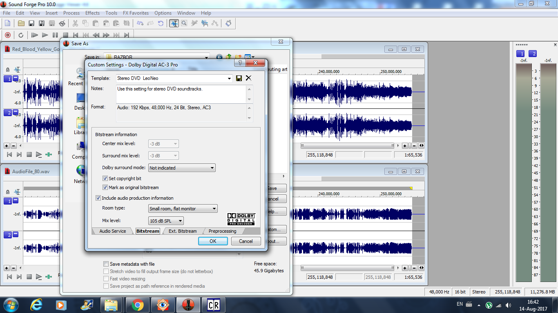The height and width of the screenshot is (313, 558).
Task: Click green loop icon in AudioFile_80 window transport
Action: pyautogui.click(x=49, y=277)
